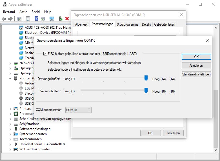
Task: Click the Properties sheet toolbar icon
Action: point(28,19)
